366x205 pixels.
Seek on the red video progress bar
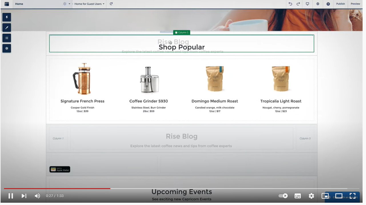(57, 188)
